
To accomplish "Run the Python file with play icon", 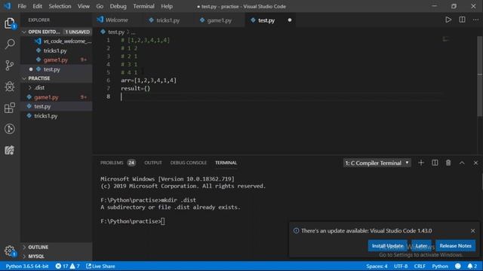I will (x=448, y=20).
